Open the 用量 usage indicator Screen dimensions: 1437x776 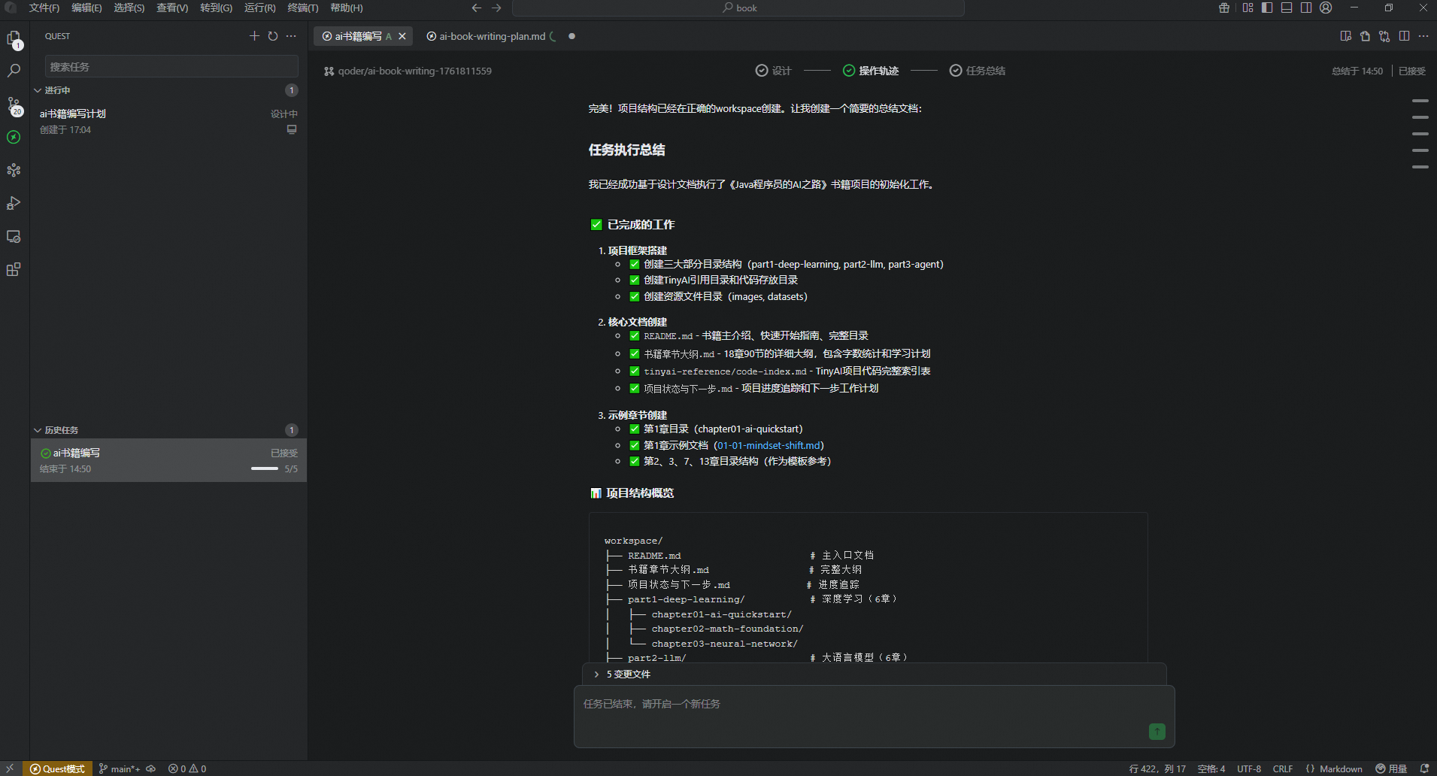1392,768
